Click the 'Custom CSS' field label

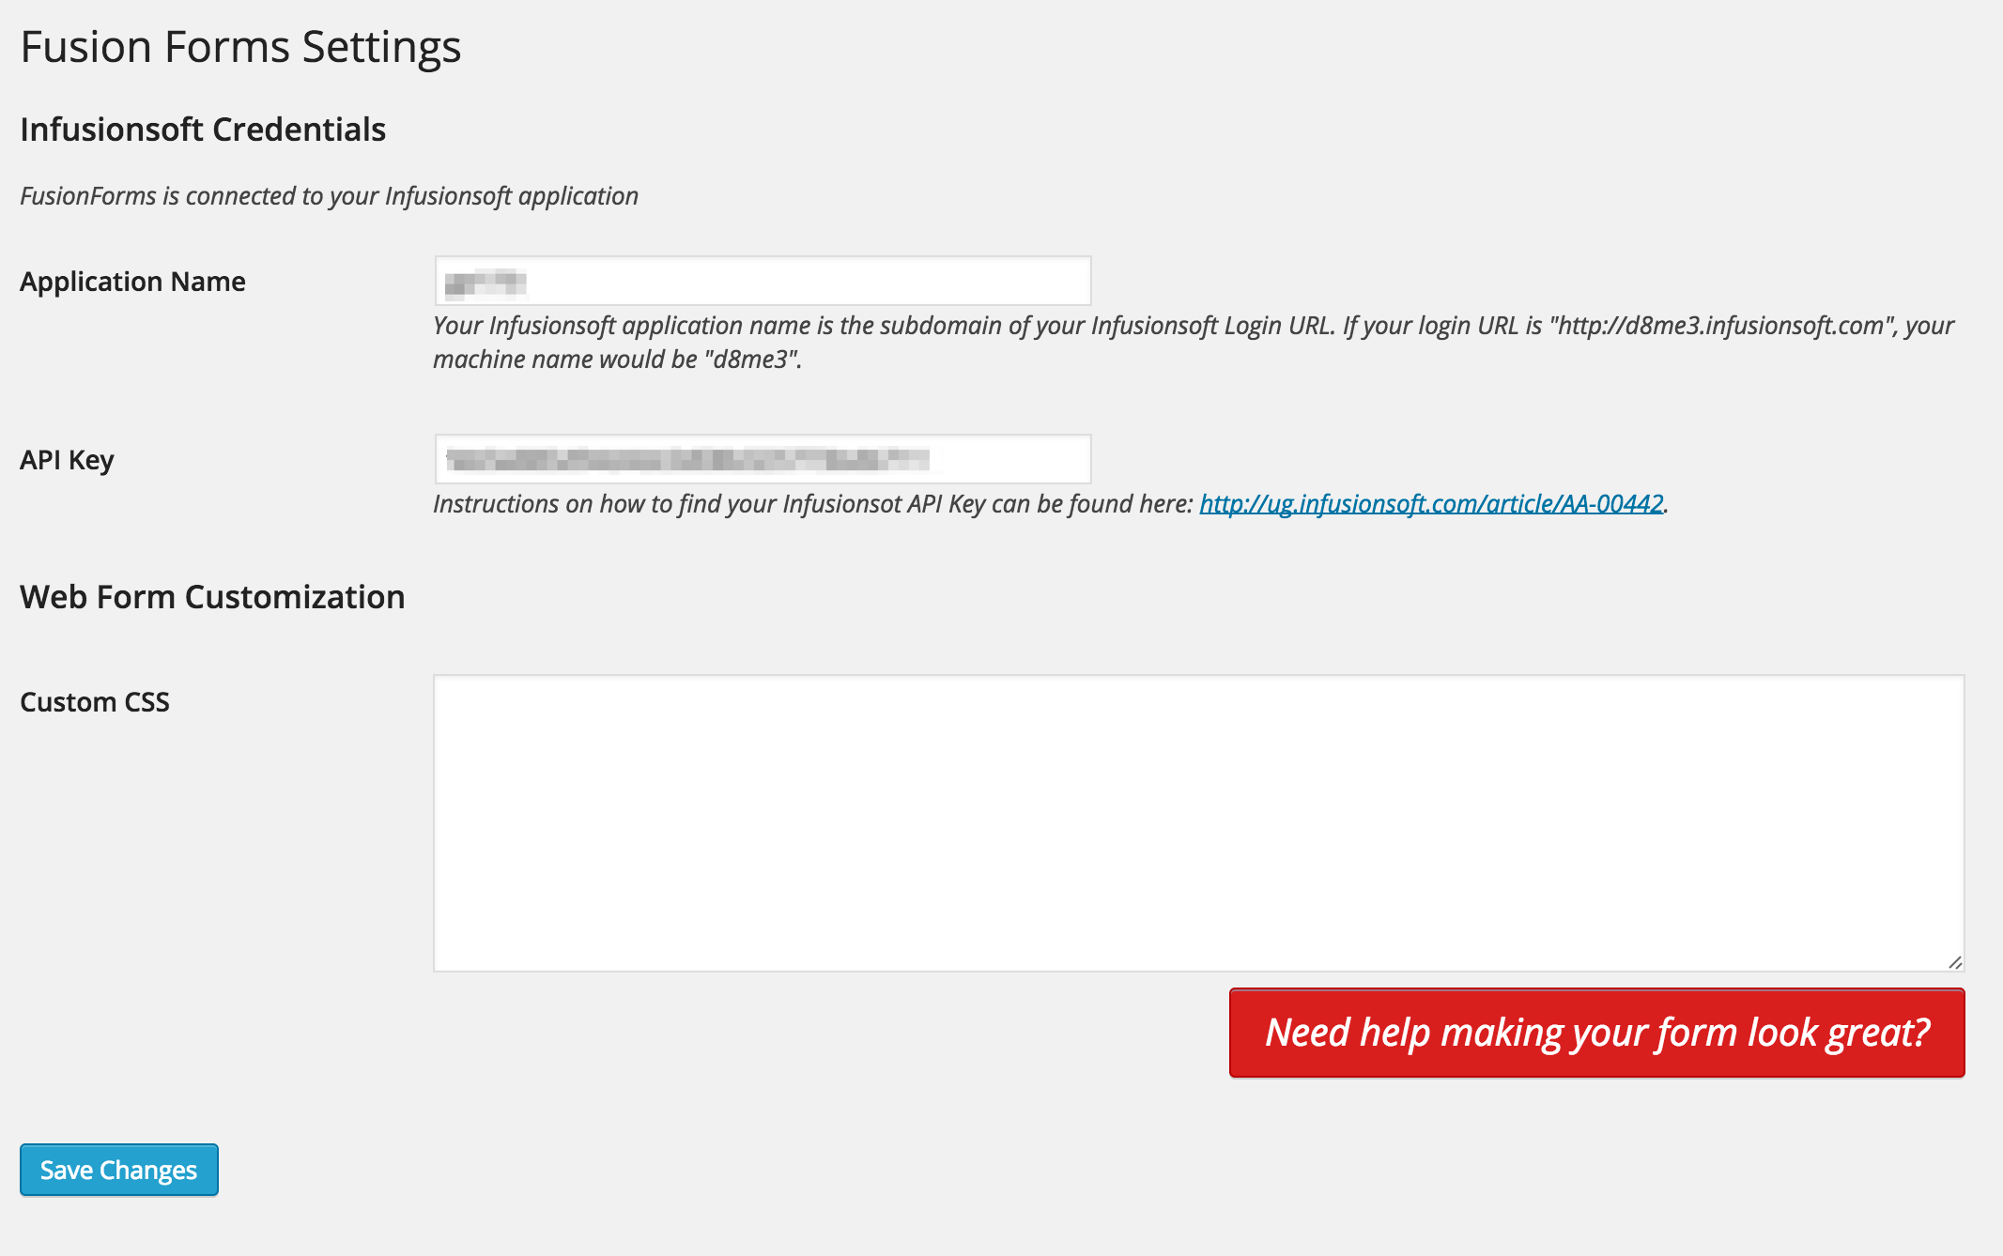click(95, 702)
